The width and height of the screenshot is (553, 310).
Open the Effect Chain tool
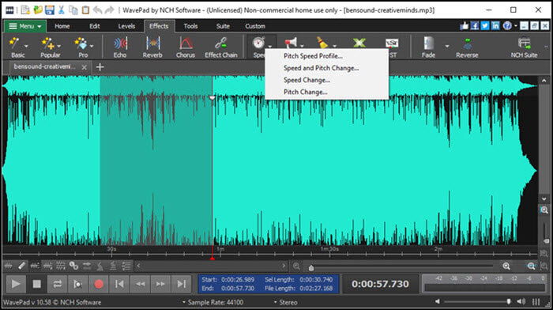(221, 47)
